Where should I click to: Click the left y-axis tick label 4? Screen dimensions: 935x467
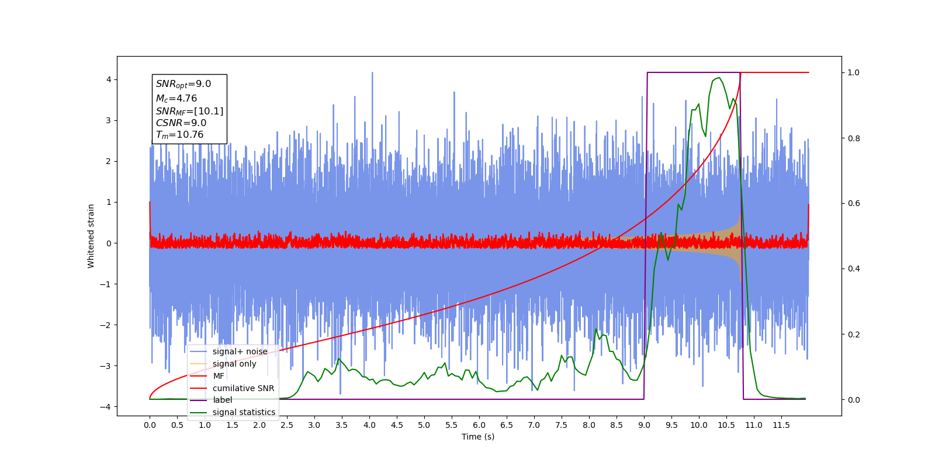pyautogui.click(x=108, y=79)
